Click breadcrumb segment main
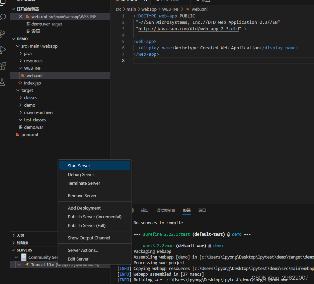Screen dimensions: 314x284 click(x=131, y=9)
